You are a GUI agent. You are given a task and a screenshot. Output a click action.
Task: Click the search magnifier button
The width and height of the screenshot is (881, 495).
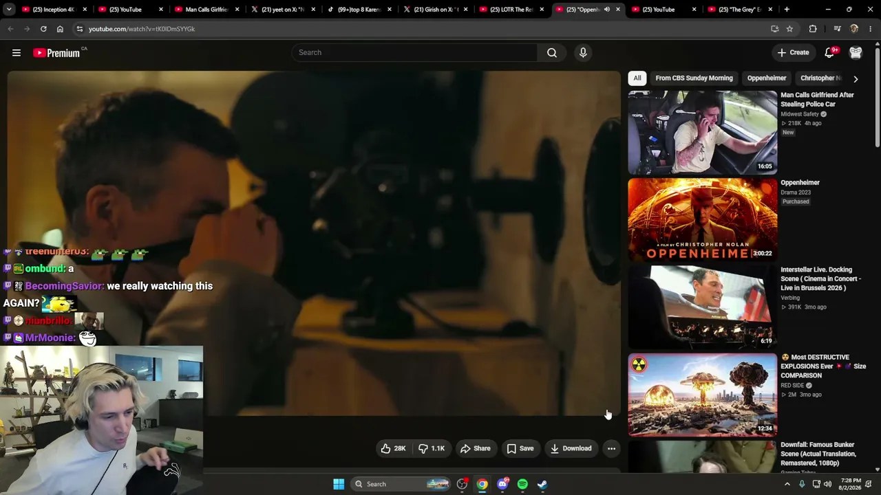[x=552, y=52]
